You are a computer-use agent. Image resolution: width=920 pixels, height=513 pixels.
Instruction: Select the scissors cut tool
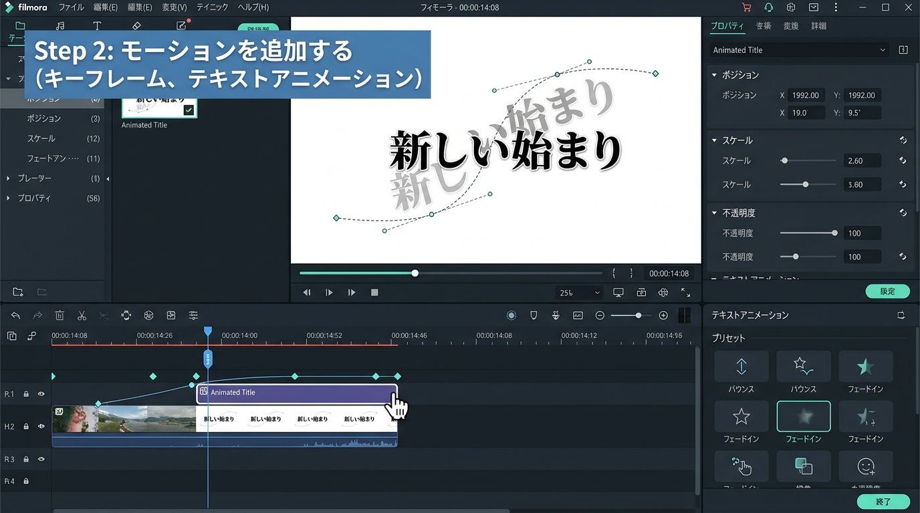pyautogui.click(x=82, y=315)
